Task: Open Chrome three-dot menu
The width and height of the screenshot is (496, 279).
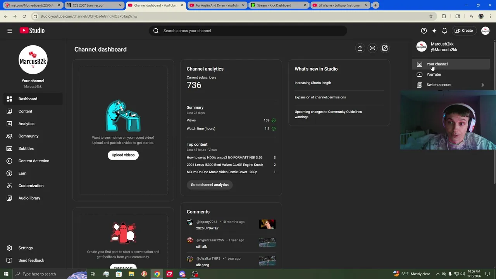Action: click(x=490, y=16)
